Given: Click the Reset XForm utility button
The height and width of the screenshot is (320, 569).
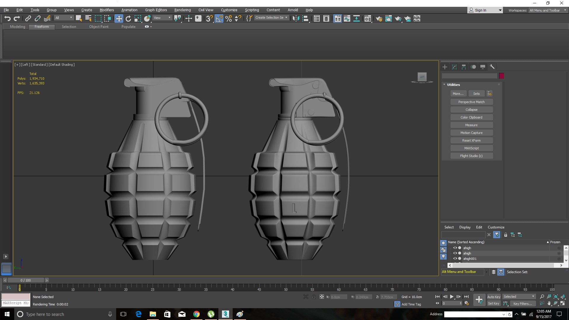Looking at the screenshot, I should coord(471,140).
